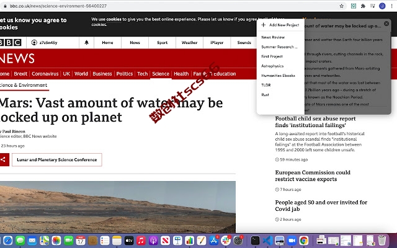Open the Tech news section
This screenshot has height=248, width=397.
point(142,74)
